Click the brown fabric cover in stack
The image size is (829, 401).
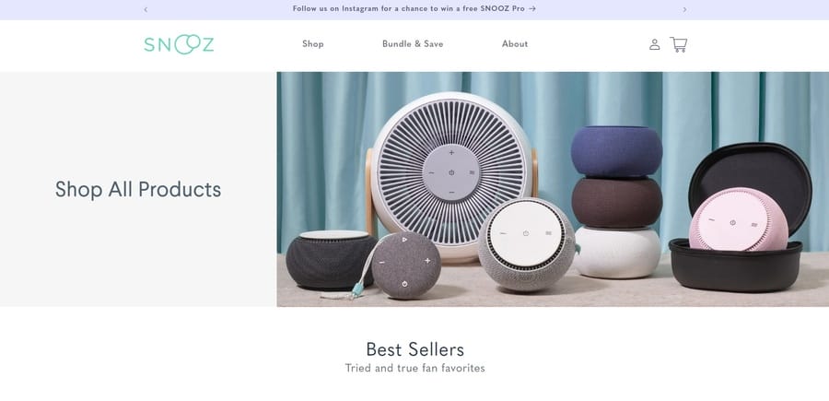click(x=617, y=202)
